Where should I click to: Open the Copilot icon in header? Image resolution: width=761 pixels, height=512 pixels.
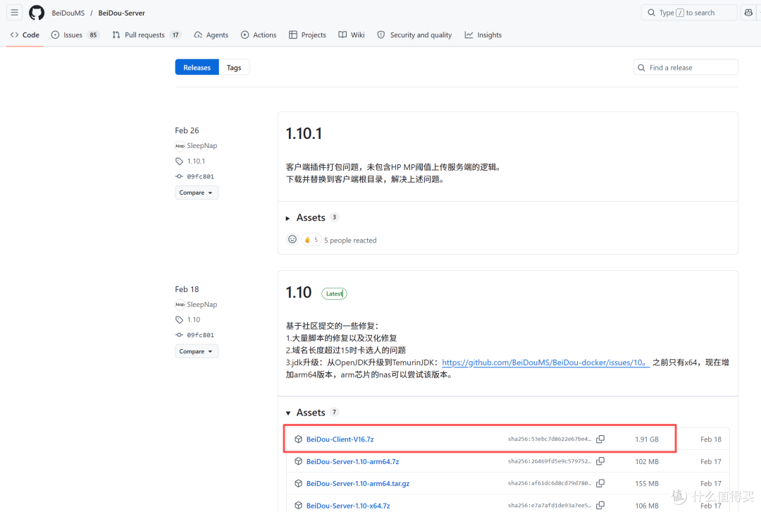(748, 13)
